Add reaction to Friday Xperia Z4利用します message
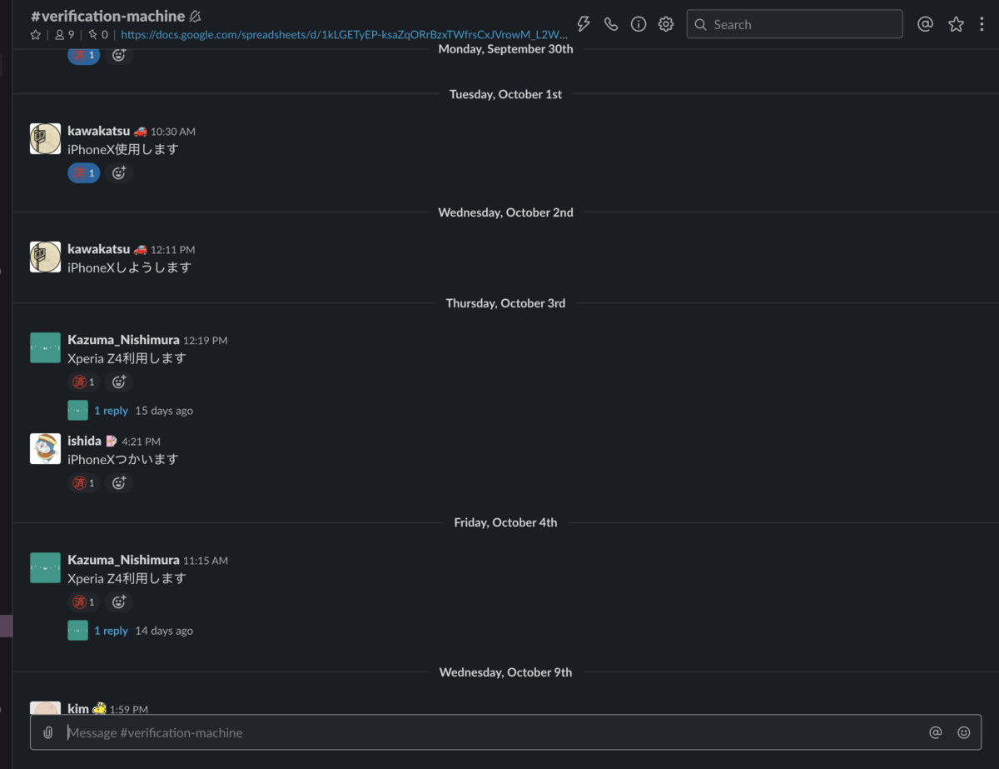This screenshot has height=769, width=999. [119, 602]
